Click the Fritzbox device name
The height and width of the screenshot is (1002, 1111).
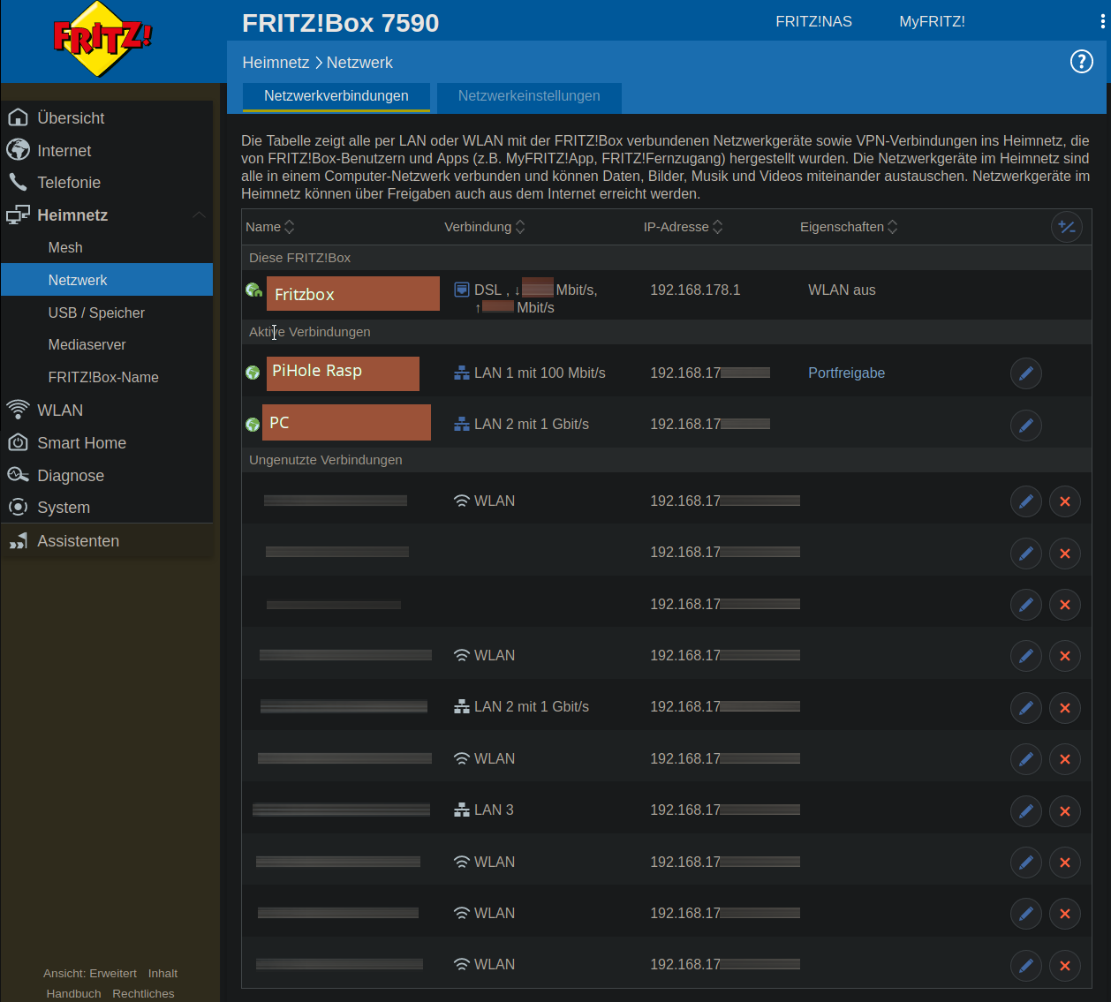point(352,294)
